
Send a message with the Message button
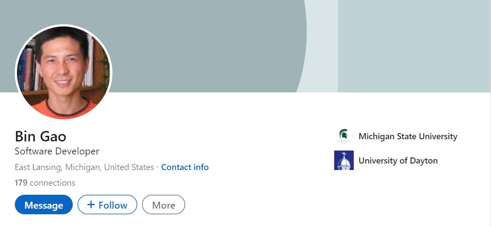44,205
